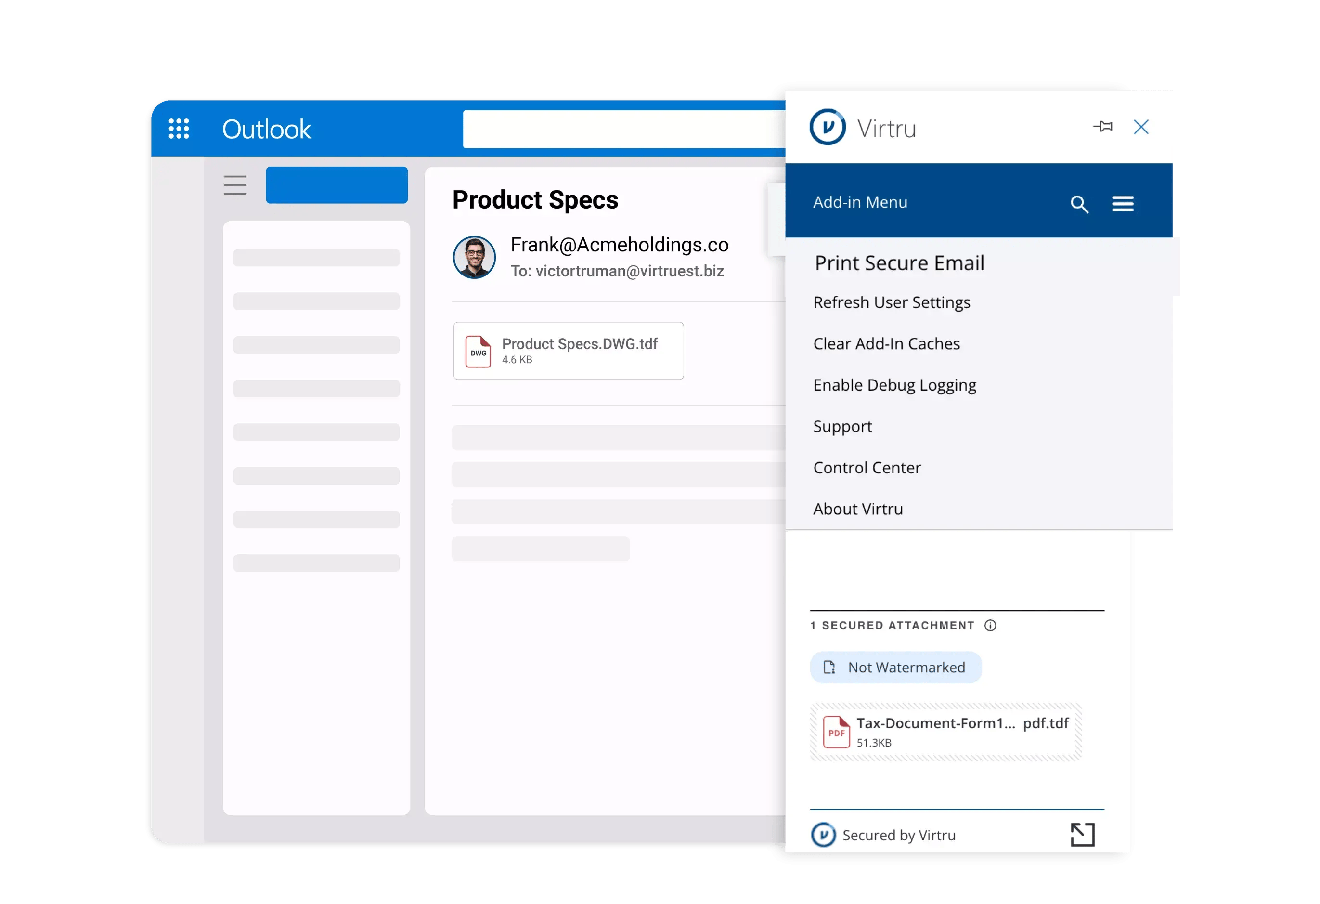The width and height of the screenshot is (1320, 904).
Task: Click the Not Watermarked badge
Action: click(x=896, y=668)
